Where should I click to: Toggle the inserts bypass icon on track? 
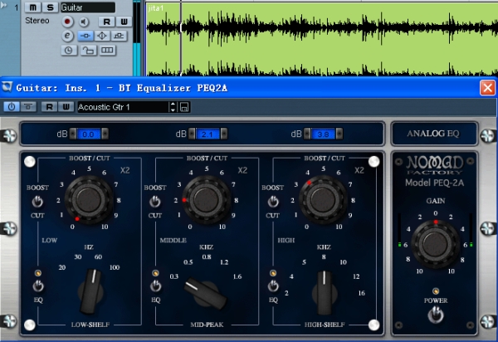(x=85, y=36)
